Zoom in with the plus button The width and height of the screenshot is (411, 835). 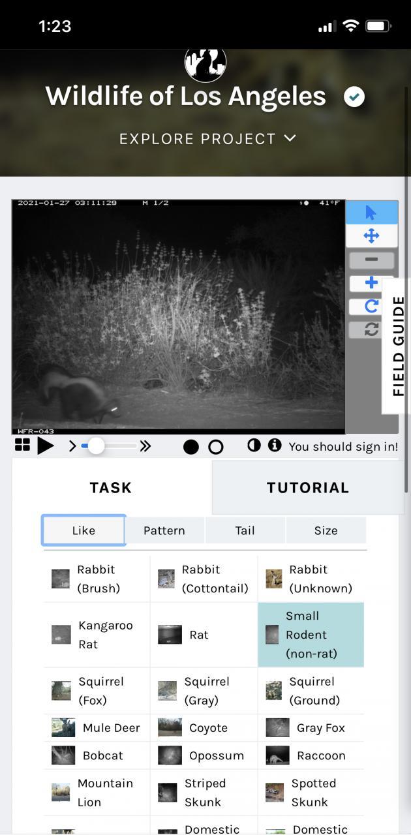pos(371,283)
